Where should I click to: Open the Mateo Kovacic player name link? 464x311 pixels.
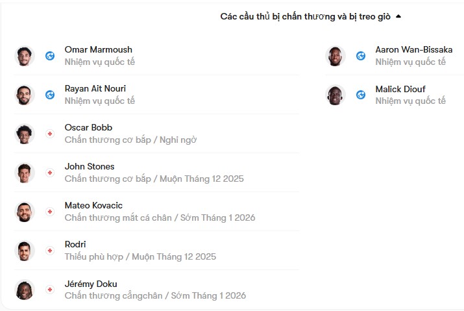[93, 205]
